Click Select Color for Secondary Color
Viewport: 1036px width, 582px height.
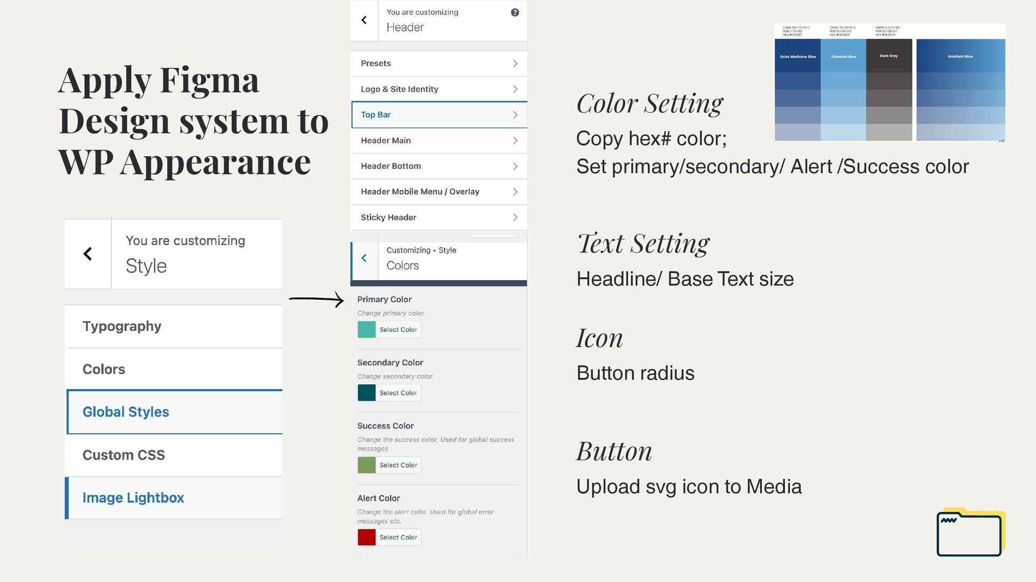click(x=398, y=393)
